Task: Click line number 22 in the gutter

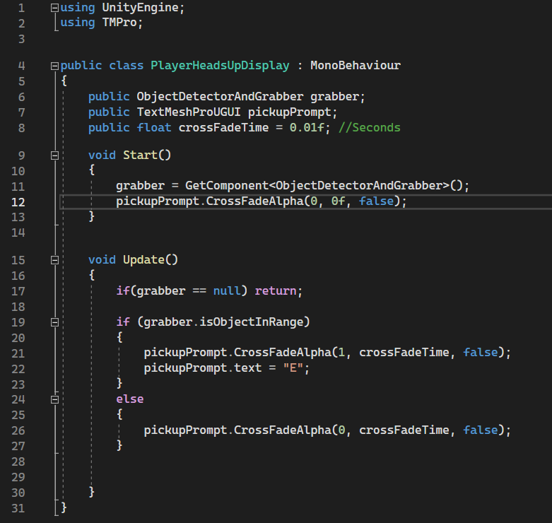Action: click(x=18, y=369)
